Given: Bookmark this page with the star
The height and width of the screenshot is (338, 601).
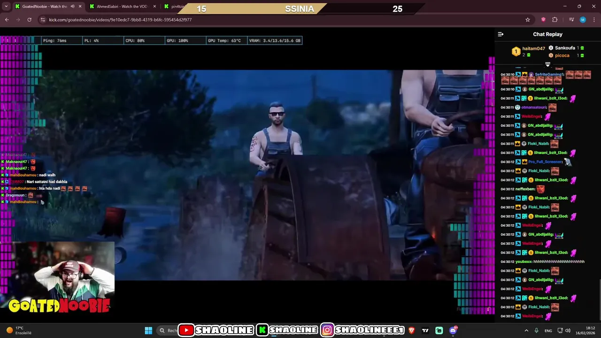Looking at the screenshot, I should click(528, 20).
